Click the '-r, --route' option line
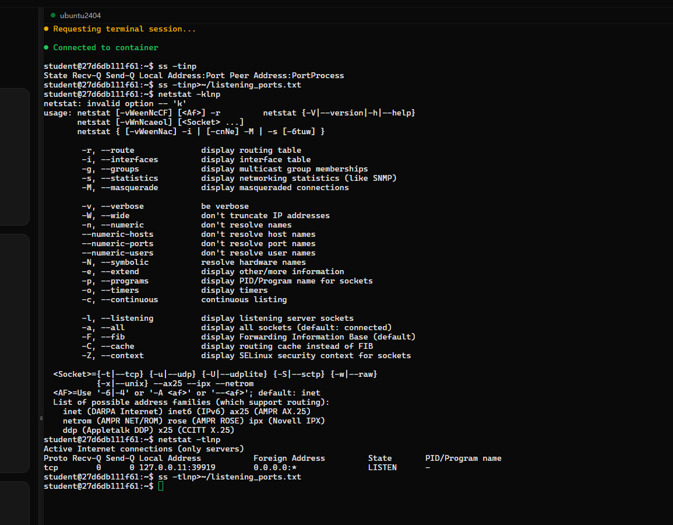The image size is (673, 525). click(192, 150)
